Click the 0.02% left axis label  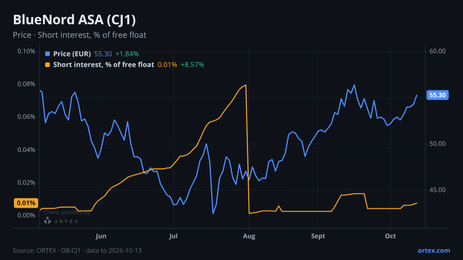coord(27,182)
